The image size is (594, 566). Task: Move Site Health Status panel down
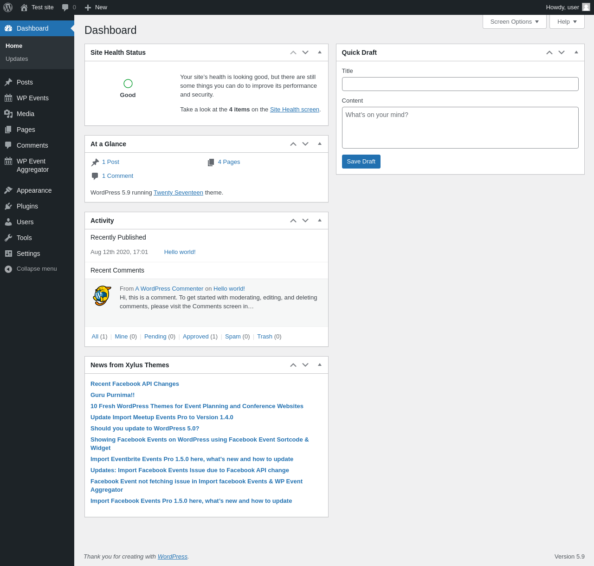coord(305,52)
